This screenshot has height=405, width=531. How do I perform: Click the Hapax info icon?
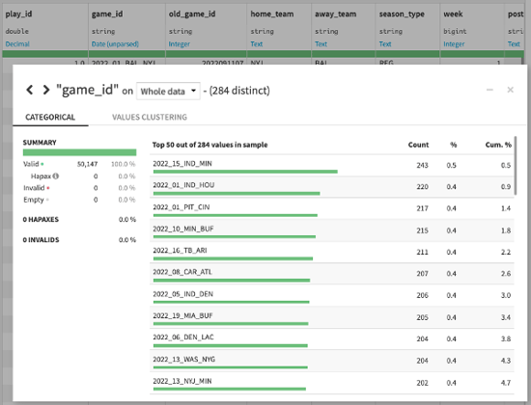56,175
